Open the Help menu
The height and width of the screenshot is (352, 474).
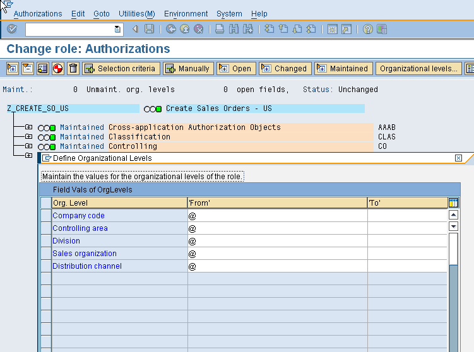coord(259,14)
